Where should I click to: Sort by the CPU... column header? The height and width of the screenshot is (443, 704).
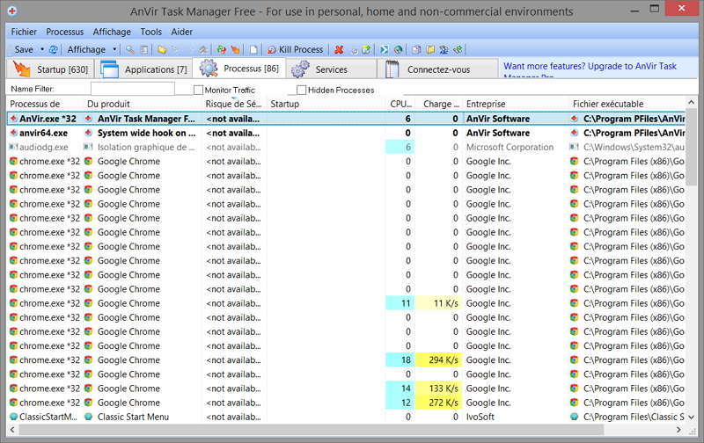[401, 104]
